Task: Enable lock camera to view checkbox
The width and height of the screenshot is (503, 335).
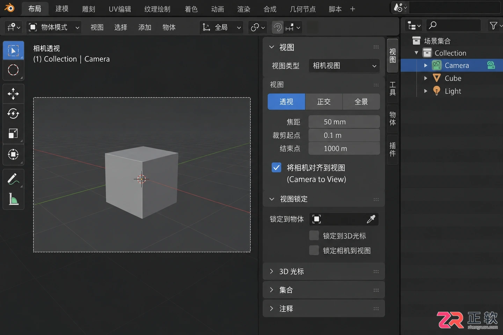Action: (x=314, y=250)
